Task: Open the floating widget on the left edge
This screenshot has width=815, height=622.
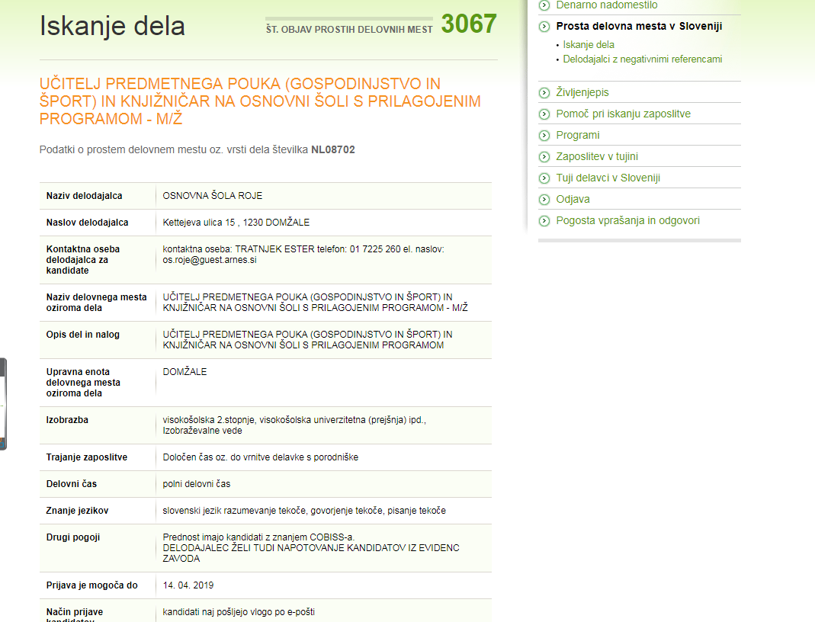Action: click(3, 404)
